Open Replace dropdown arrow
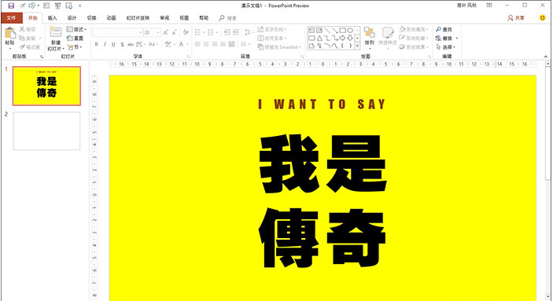The image size is (553, 301). (457, 38)
